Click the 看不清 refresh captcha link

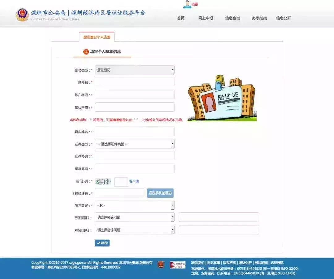pyautogui.click(x=134, y=182)
